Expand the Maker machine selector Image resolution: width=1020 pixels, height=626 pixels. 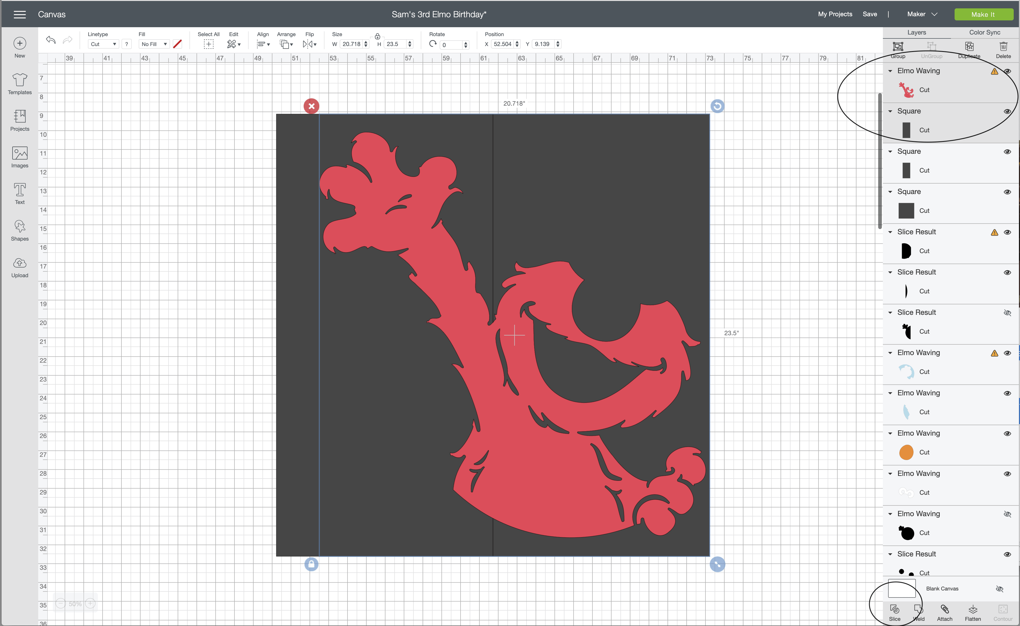[922, 14]
